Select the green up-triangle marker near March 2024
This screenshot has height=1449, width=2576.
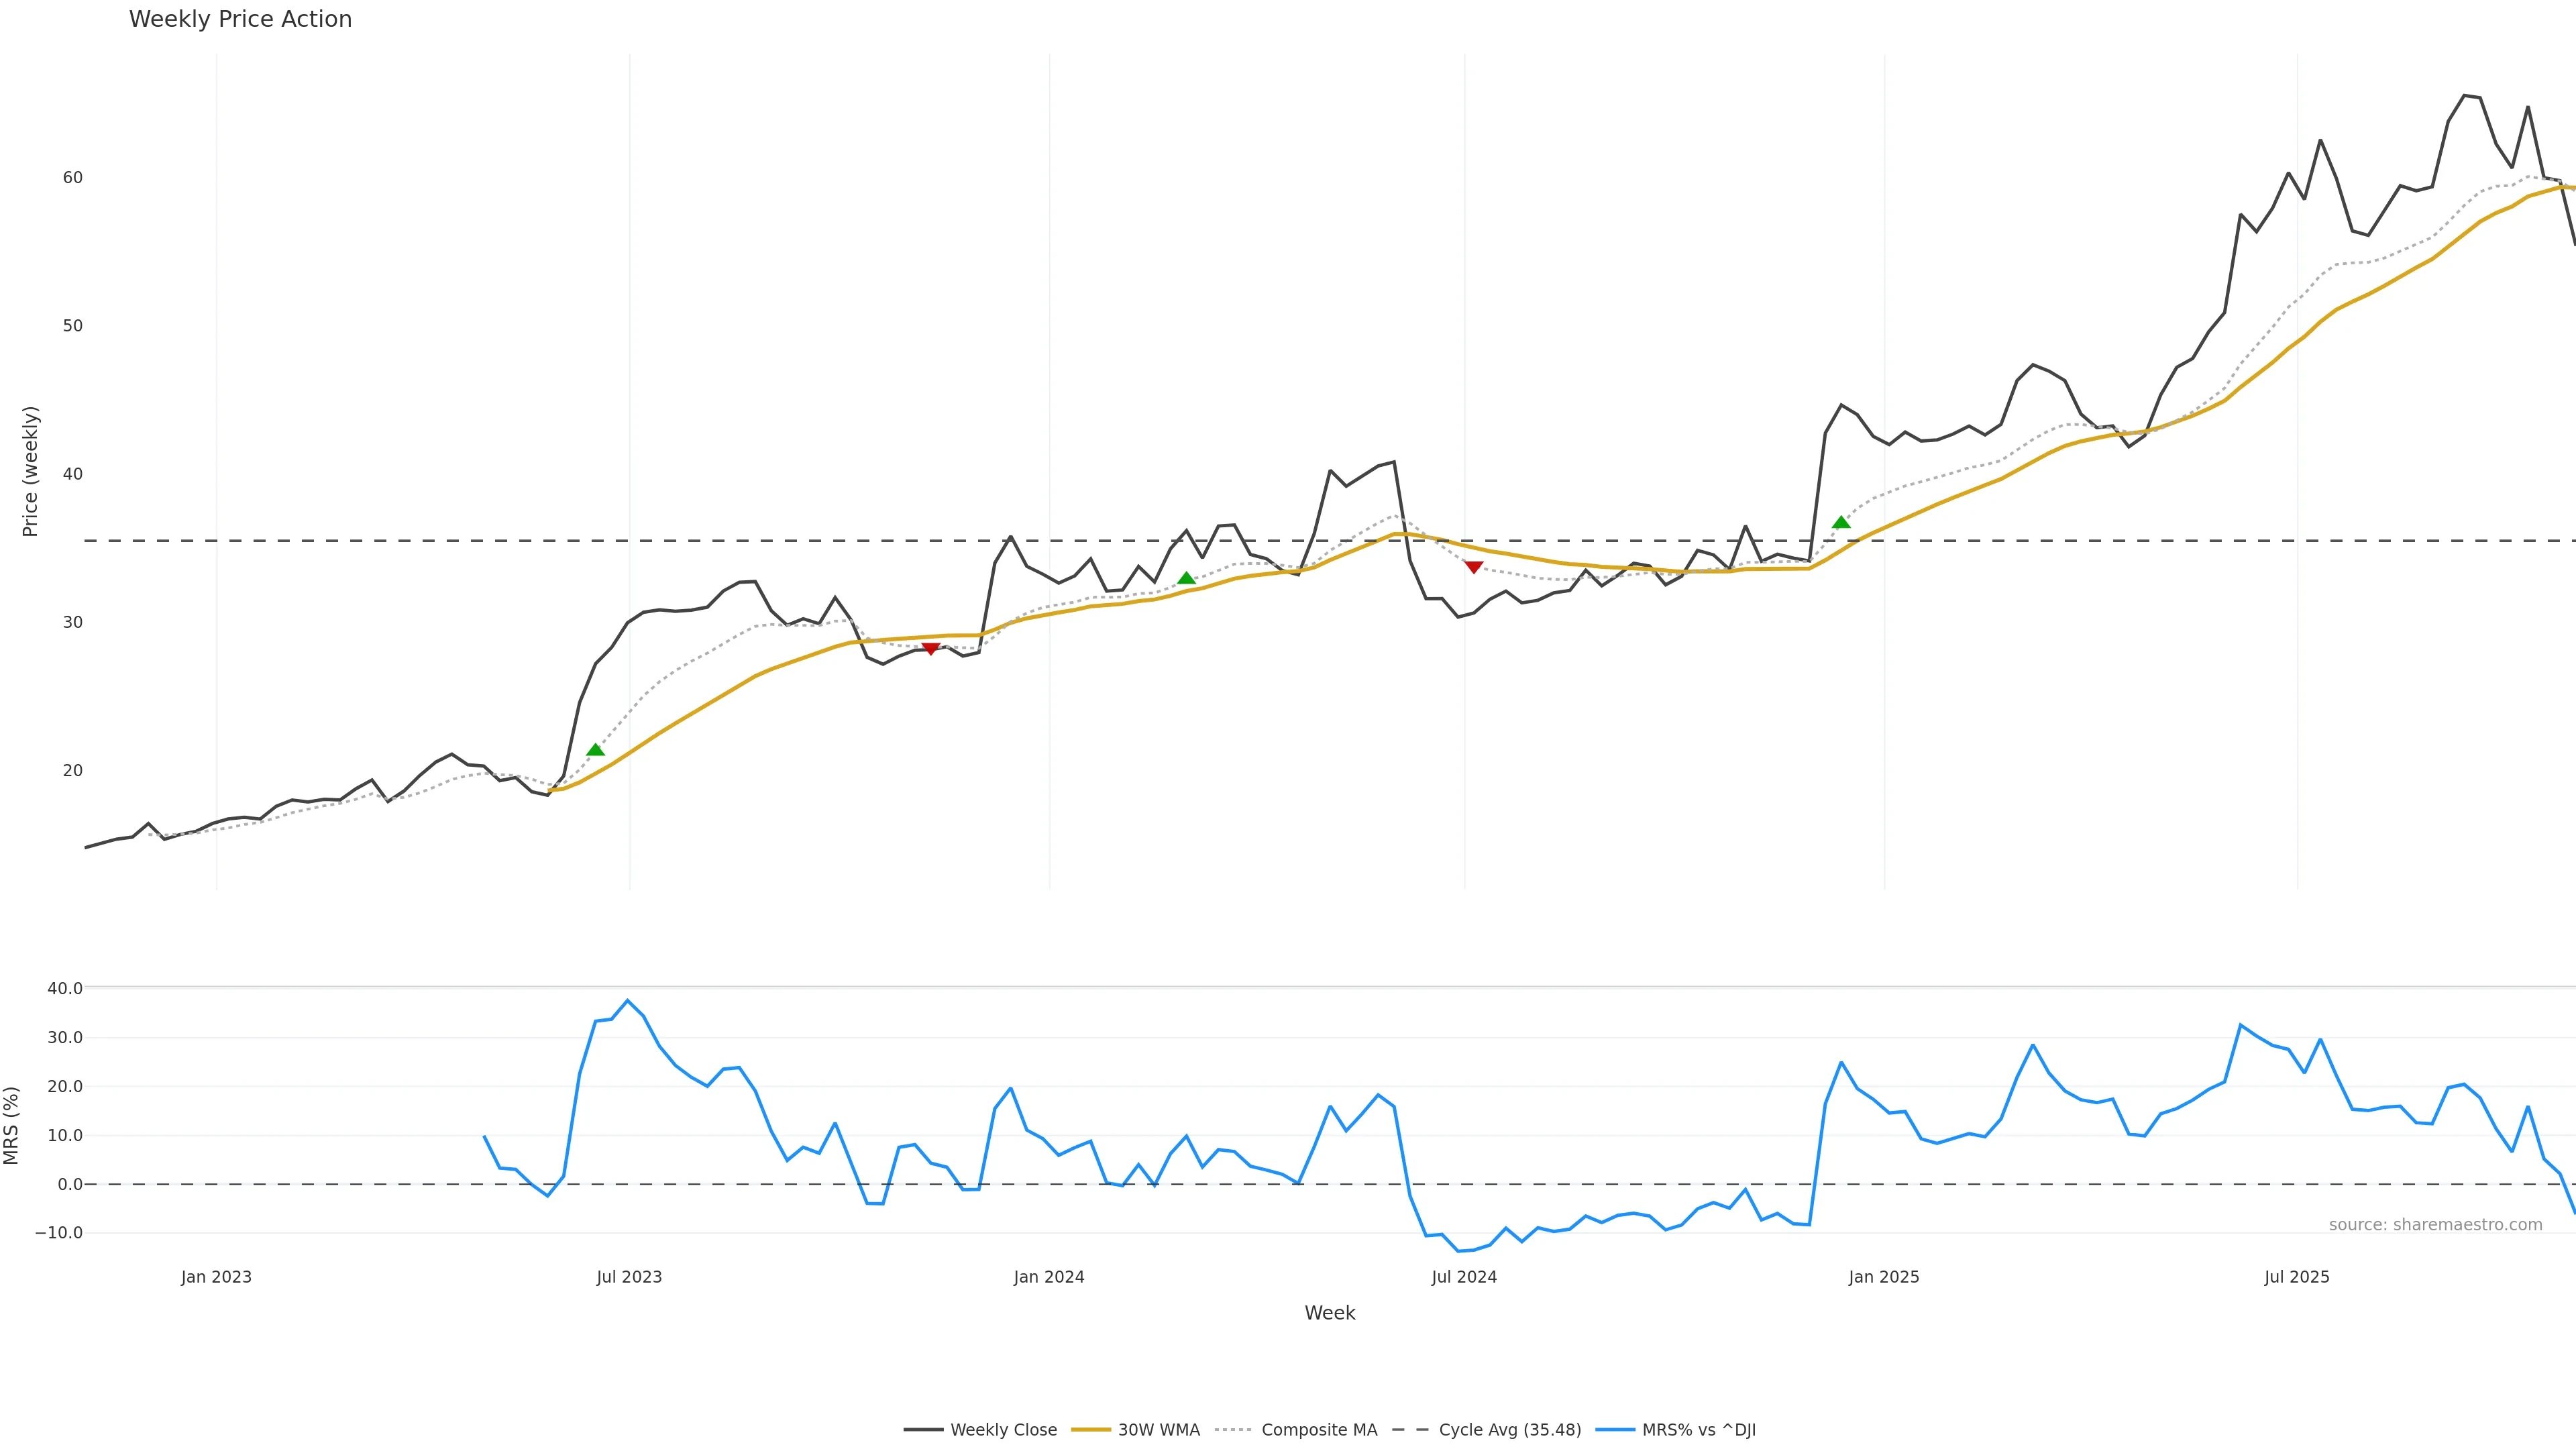click(x=1186, y=578)
